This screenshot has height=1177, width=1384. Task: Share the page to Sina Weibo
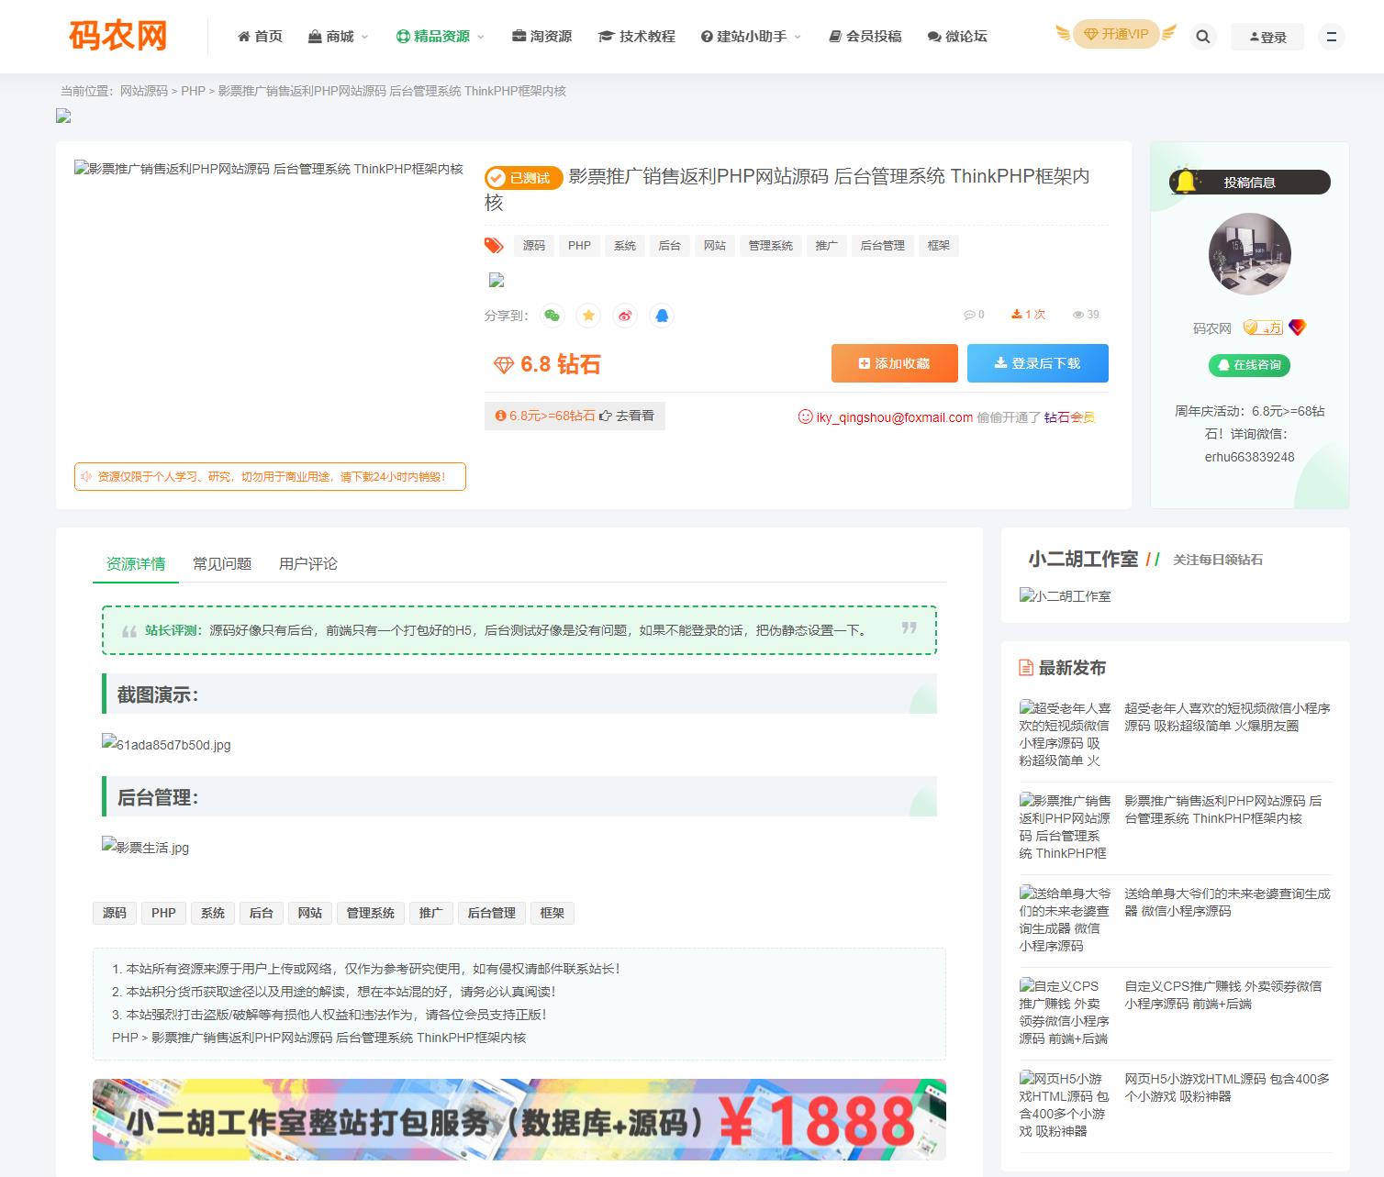pyautogui.click(x=625, y=315)
